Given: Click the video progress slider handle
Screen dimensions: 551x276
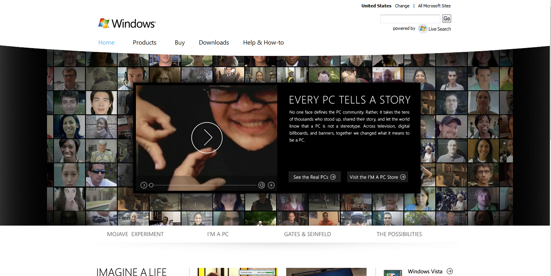Looking at the screenshot, I should coord(151,185).
